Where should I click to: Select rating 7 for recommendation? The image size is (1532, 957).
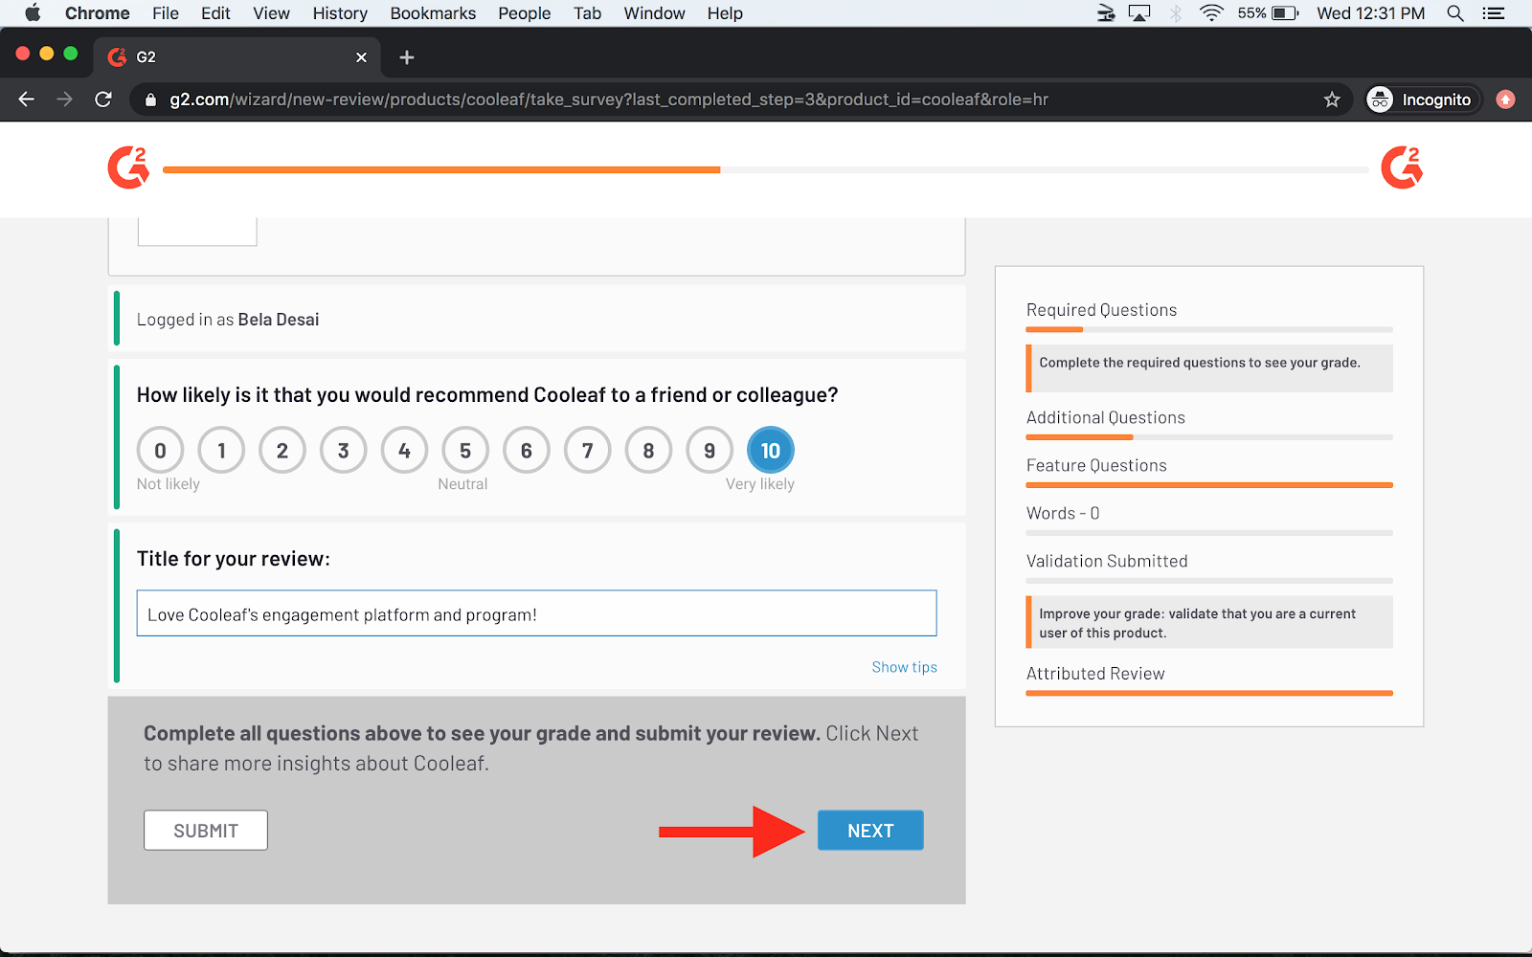pos(588,451)
